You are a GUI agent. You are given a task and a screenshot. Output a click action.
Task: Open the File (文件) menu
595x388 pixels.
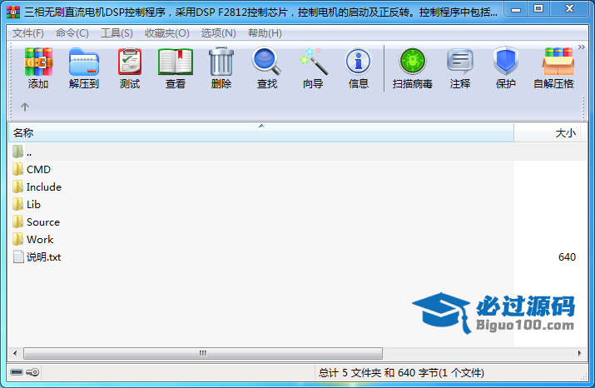coord(28,33)
